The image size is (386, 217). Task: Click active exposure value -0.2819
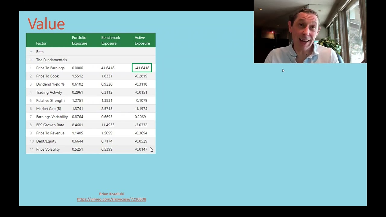tap(141, 76)
